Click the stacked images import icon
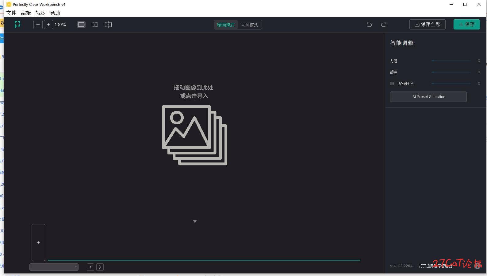Screen dimensions: 487x276 point(194,135)
